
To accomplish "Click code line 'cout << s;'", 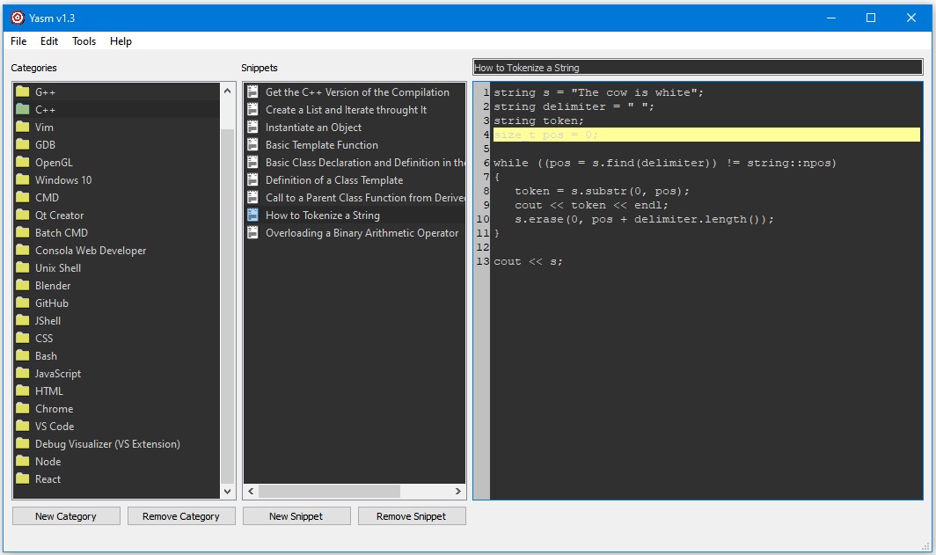I will 528,261.
